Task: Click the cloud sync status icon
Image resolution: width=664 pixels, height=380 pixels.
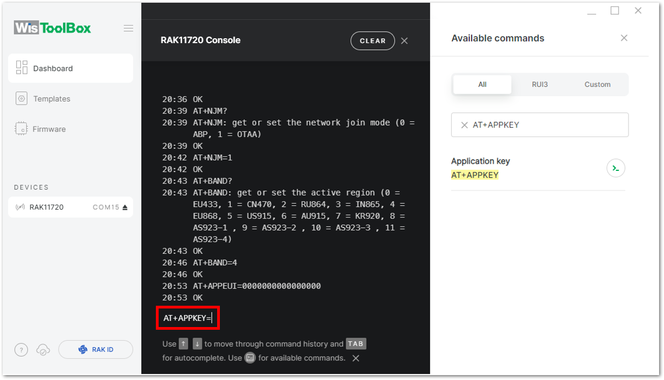Action: pyautogui.click(x=43, y=350)
